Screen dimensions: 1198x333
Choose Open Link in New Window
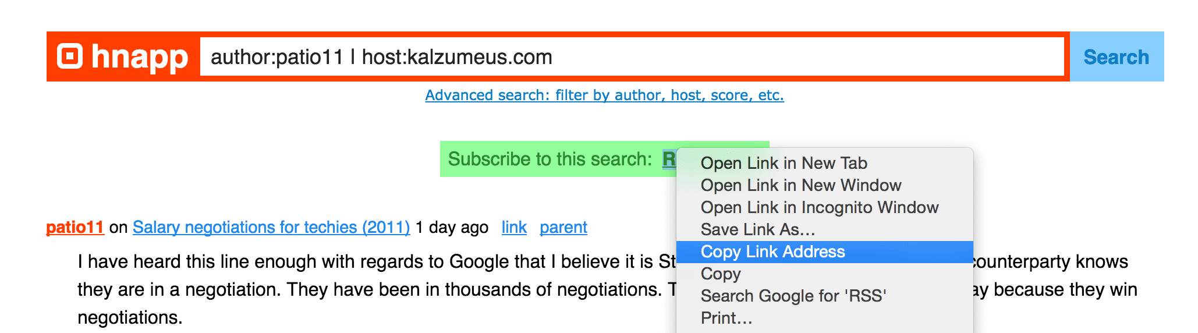point(800,185)
